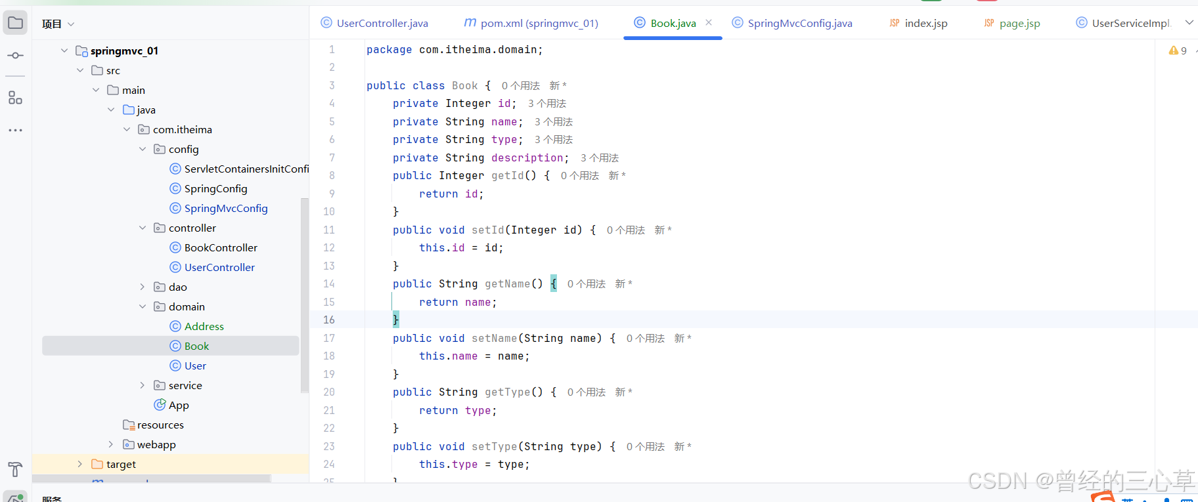Select the App class in tree

(x=171, y=405)
